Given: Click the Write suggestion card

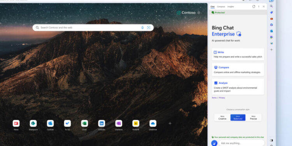Looking at the screenshot, I should pyautogui.click(x=238, y=55).
